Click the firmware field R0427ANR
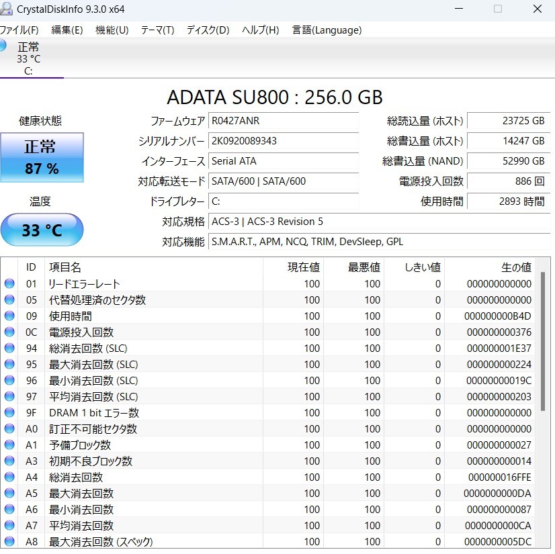Viewport: 555px width, 554px height. click(x=284, y=121)
